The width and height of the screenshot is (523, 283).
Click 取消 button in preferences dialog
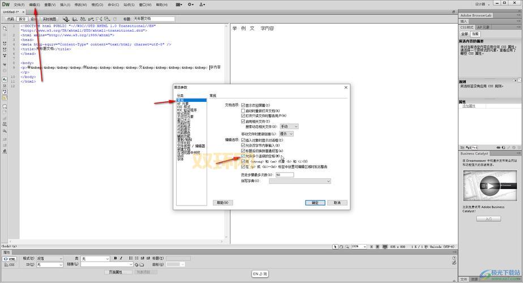click(337, 203)
